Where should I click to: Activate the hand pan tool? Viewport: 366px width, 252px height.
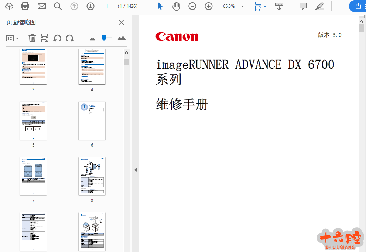176,6
